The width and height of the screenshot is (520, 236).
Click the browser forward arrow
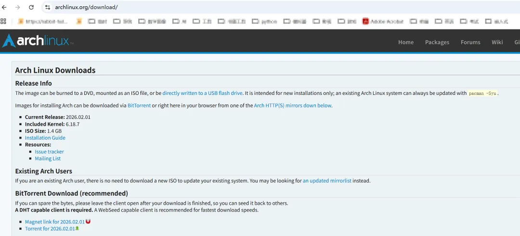18,7
